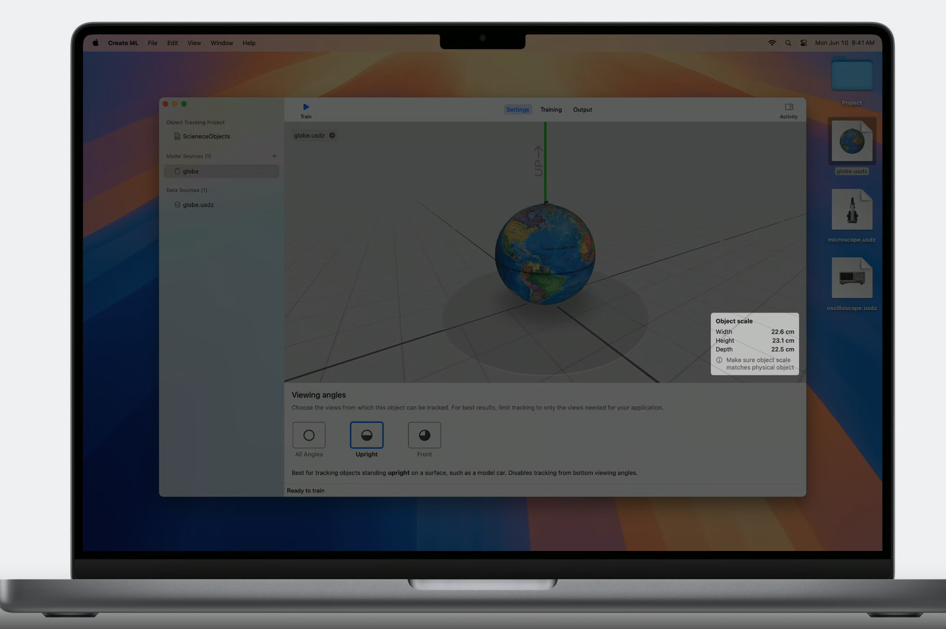Click the Model Sources (1) header
This screenshot has width=946, height=629.
pyautogui.click(x=188, y=156)
